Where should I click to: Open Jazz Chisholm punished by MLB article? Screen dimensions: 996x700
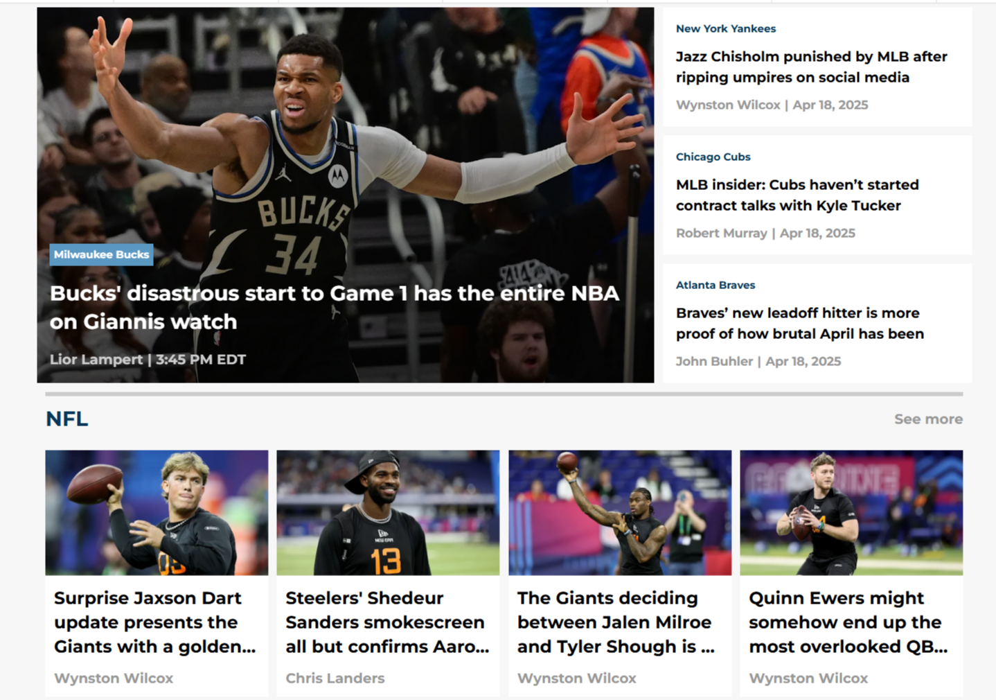pos(811,67)
